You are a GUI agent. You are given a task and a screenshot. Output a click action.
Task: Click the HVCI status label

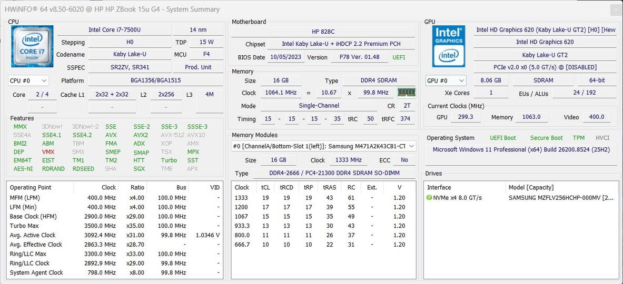click(x=602, y=138)
